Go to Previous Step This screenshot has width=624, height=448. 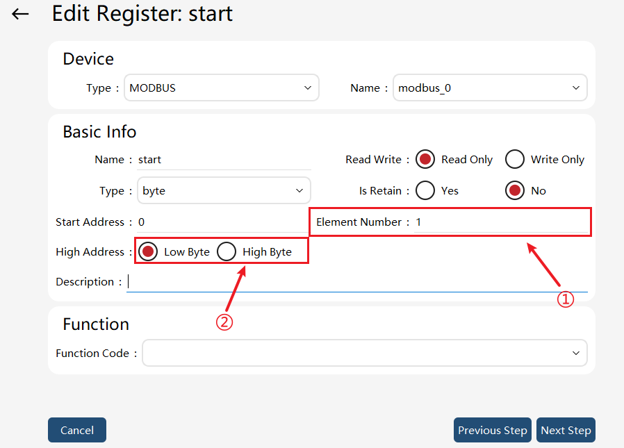pyautogui.click(x=492, y=430)
